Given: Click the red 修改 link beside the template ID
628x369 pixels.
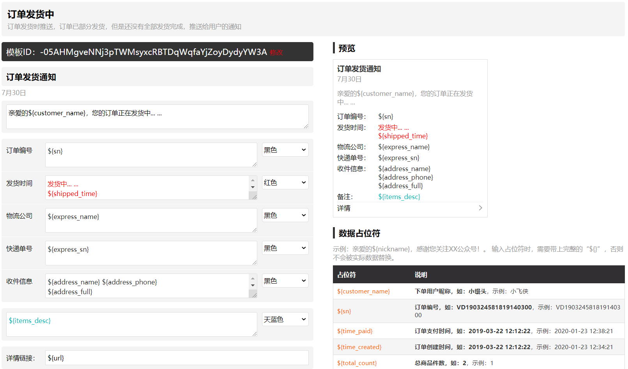Looking at the screenshot, I should (x=276, y=53).
